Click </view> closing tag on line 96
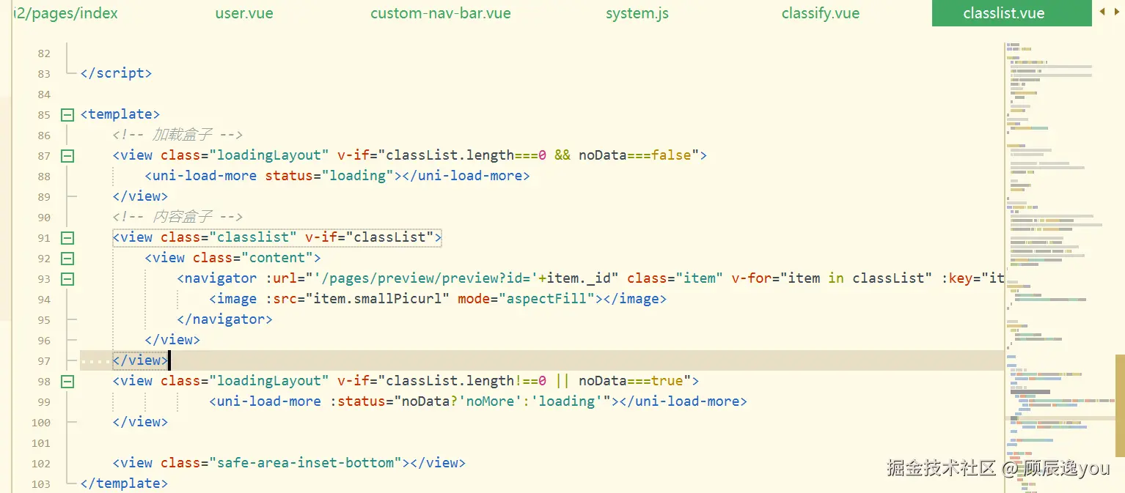Image resolution: width=1125 pixels, height=493 pixels. tap(172, 340)
